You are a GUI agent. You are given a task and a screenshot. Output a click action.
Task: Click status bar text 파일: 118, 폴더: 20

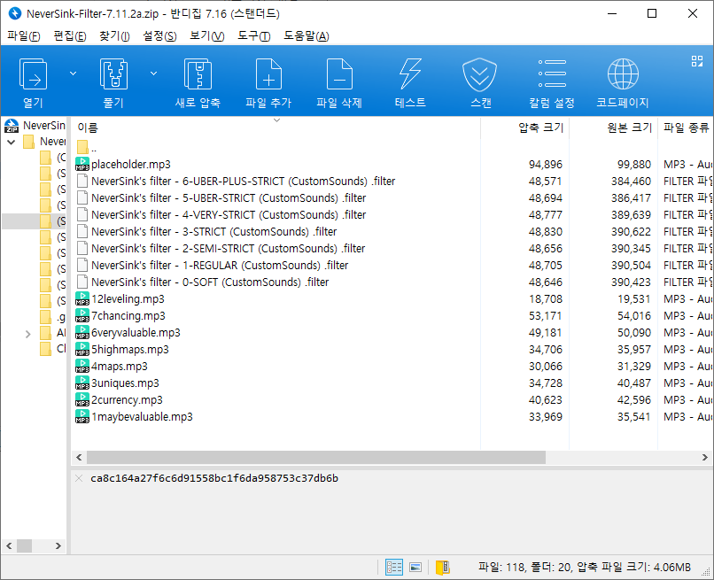(525, 568)
